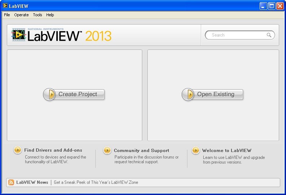Screen dimensions: 286x195
Task: Click 'Participate in the discussion forums or' text
Action: tap(147, 157)
